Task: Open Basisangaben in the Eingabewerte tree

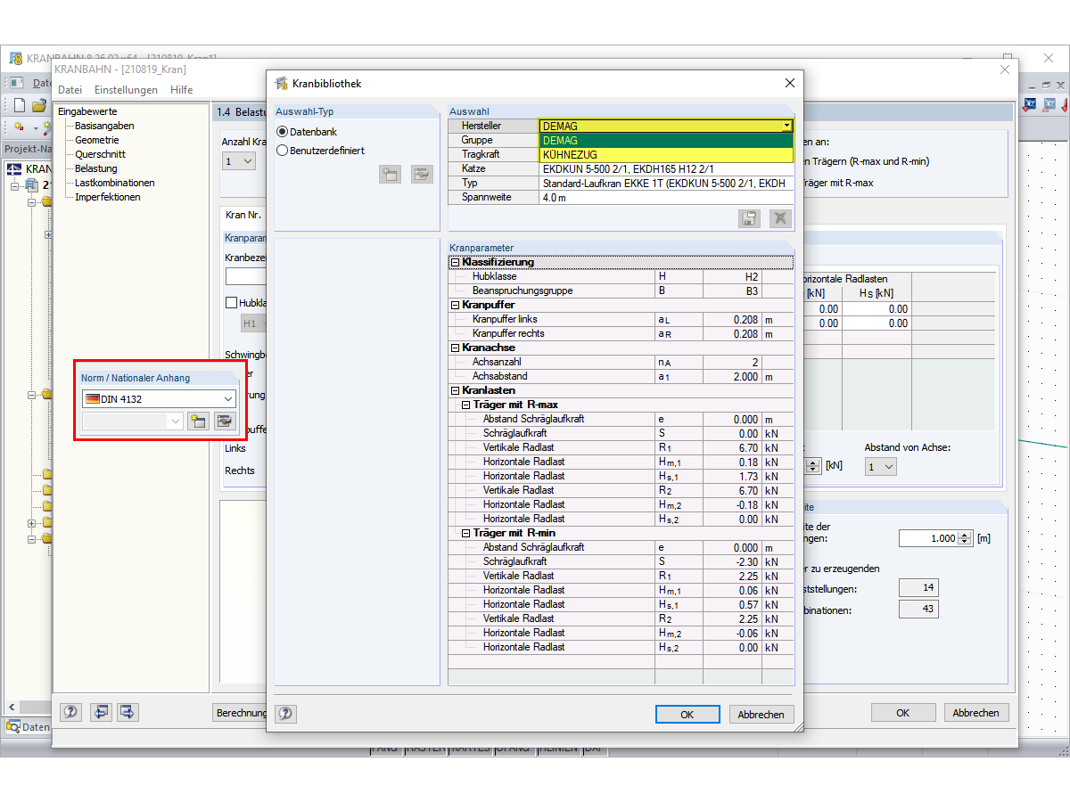Action: coord(104,126)
